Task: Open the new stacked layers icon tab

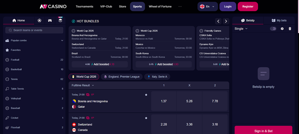Action: point(60,21)
